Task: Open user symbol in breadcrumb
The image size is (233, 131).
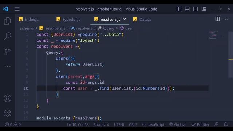Action: [126, 28]
